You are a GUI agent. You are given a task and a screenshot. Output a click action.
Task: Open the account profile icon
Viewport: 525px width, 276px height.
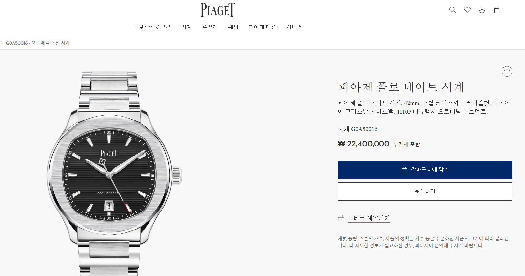pos(482,10)
